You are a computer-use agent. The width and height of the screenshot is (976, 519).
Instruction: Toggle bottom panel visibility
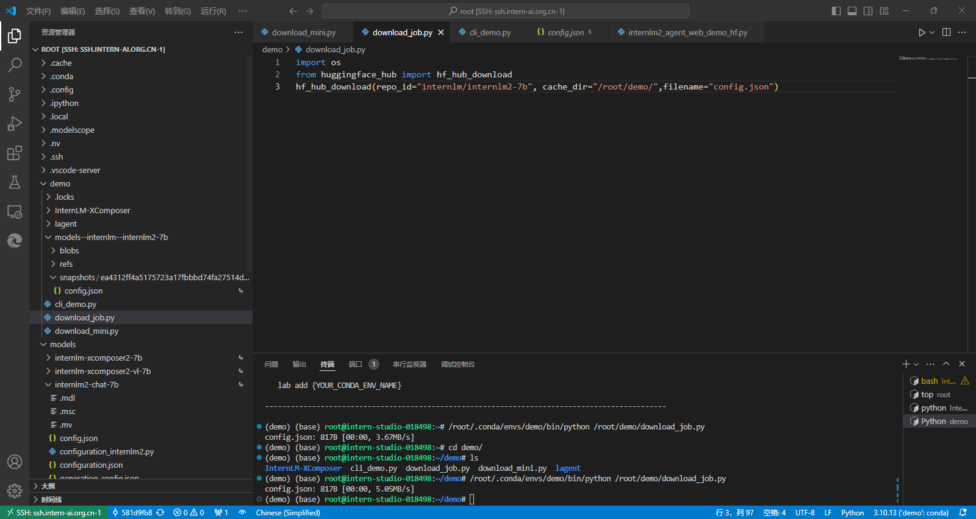tap(852, 11)
